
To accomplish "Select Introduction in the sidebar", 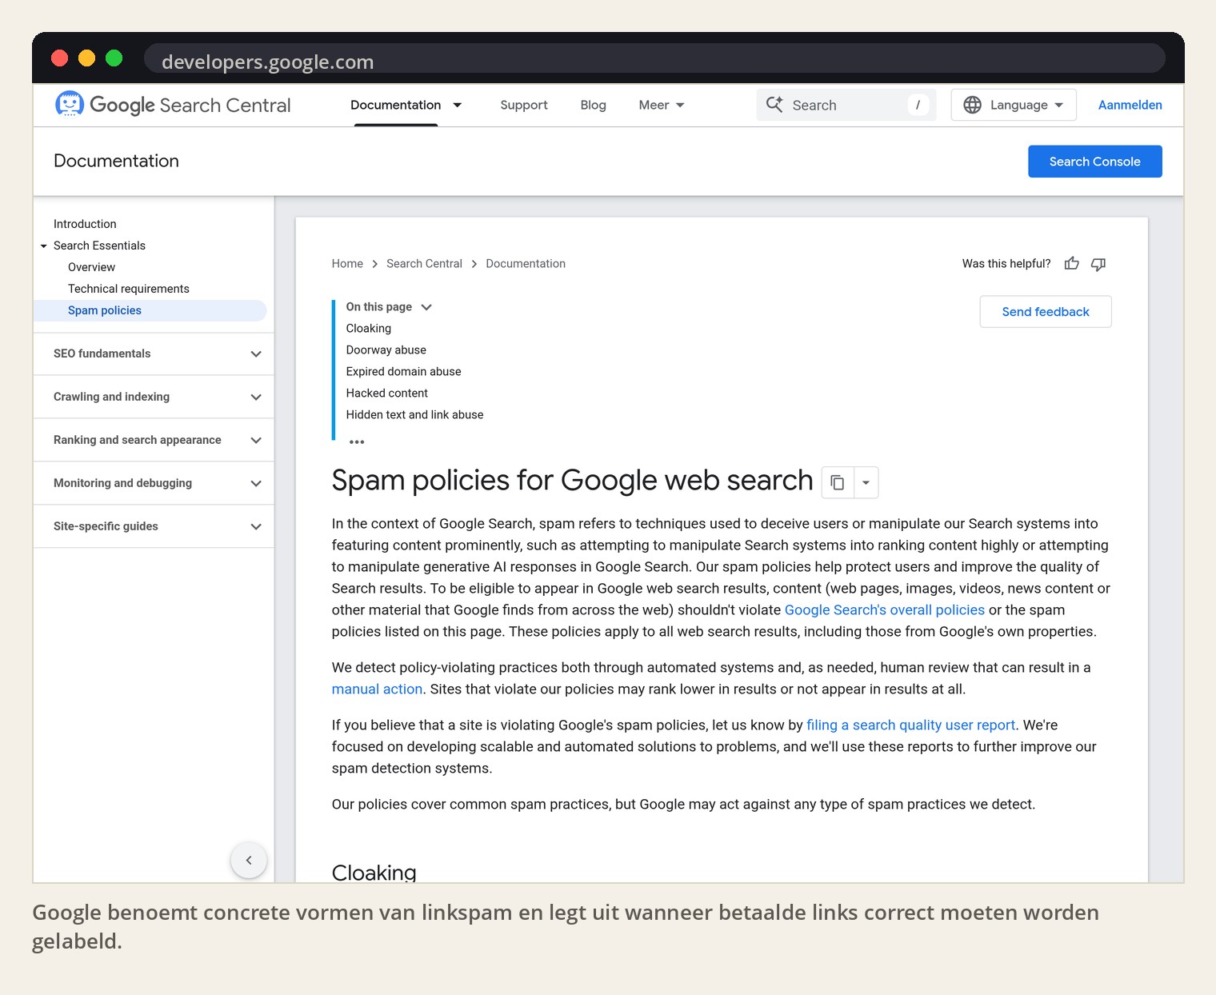I will click(x=85, y=224).
